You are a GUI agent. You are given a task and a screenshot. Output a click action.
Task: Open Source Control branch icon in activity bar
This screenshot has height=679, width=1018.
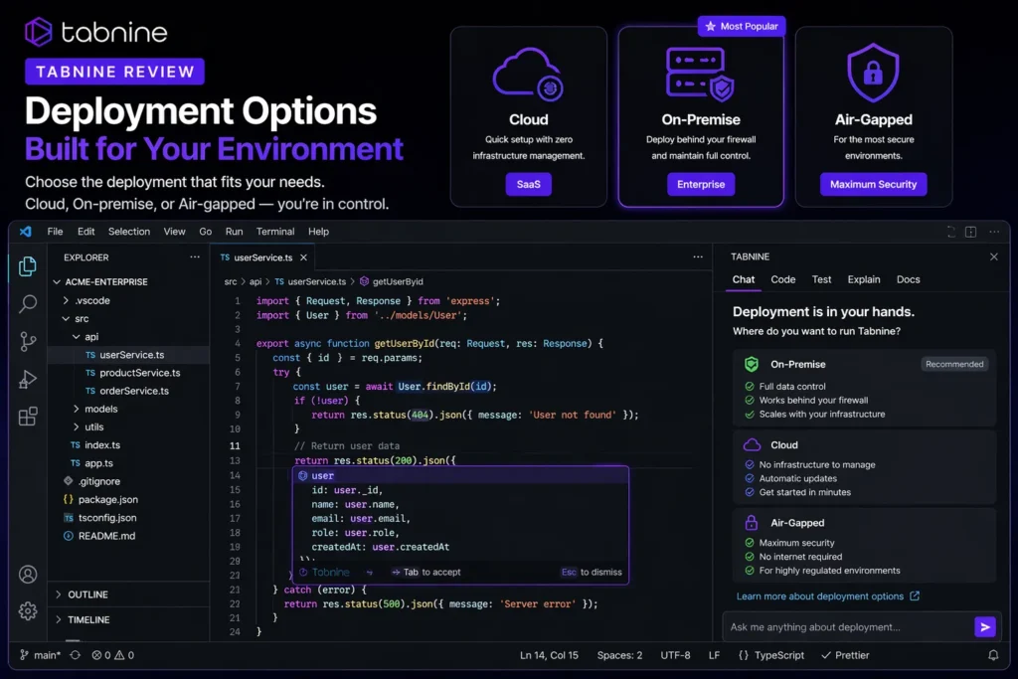click(27, 341)
